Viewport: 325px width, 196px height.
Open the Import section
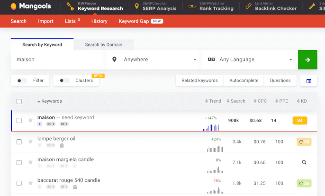click(45, 21)
